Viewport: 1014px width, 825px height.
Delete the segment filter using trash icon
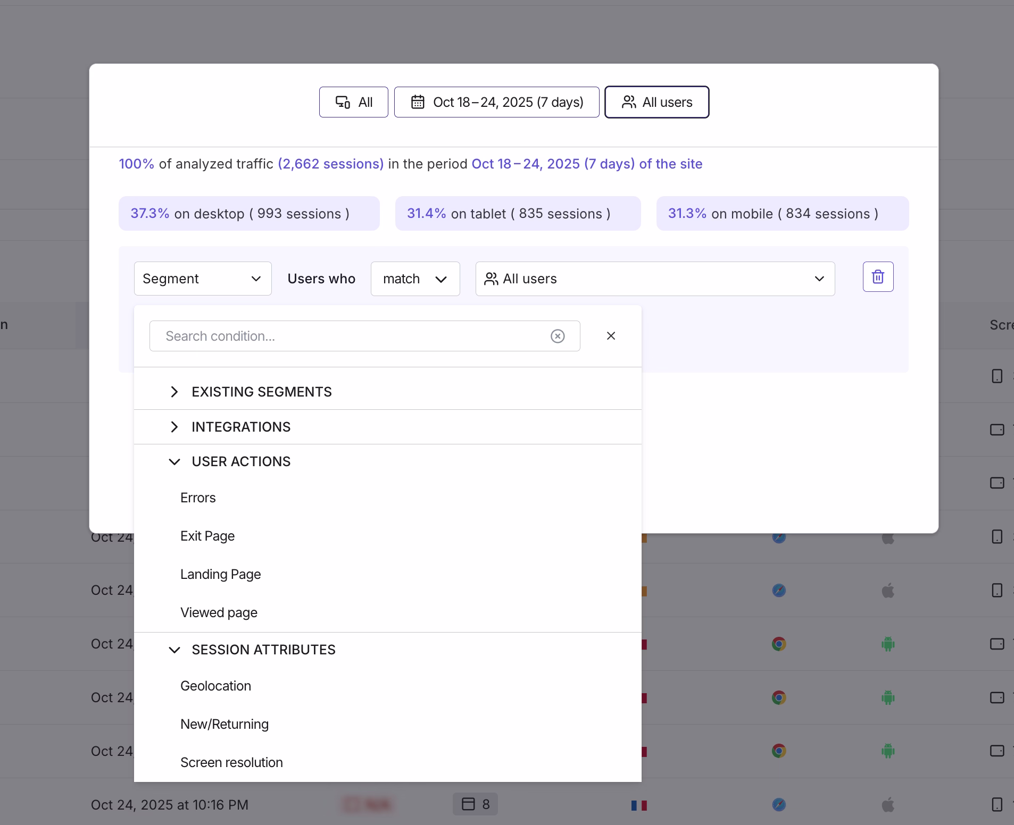tap(878, 276)
